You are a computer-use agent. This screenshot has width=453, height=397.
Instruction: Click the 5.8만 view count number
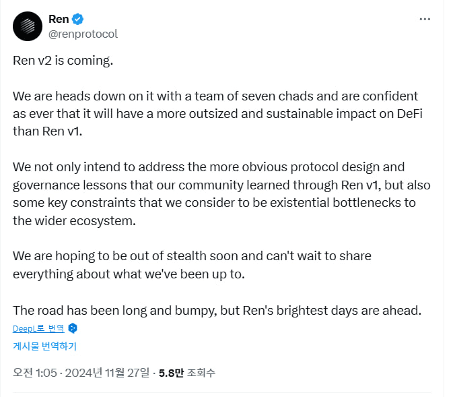tap(171, 373)
